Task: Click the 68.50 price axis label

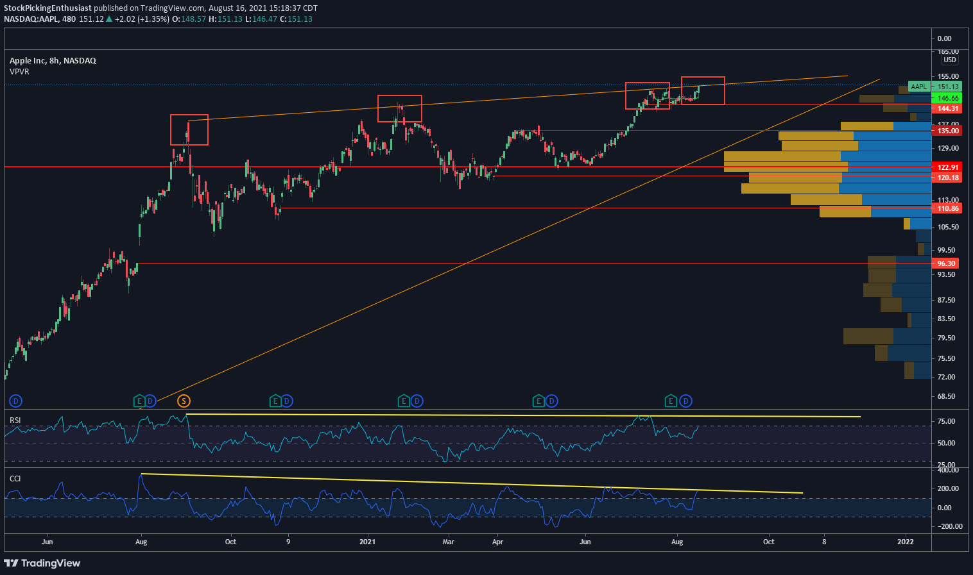Action: [946, 396]
